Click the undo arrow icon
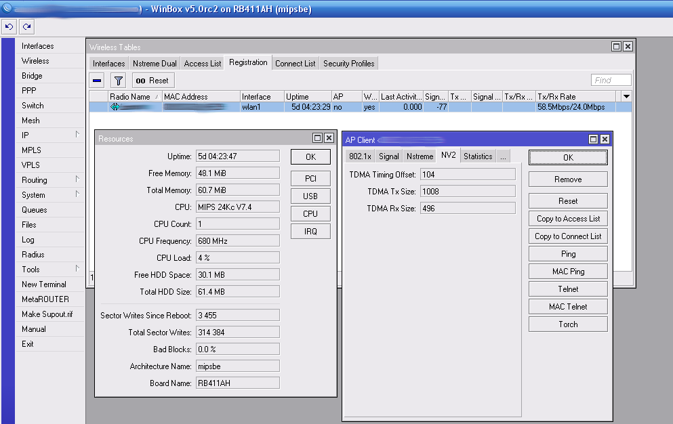 point(9,27)
